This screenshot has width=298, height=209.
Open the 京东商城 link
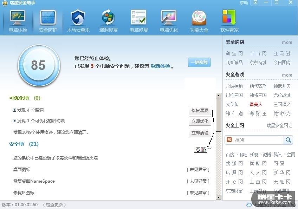pyautogui.click(x=258, y=63)
